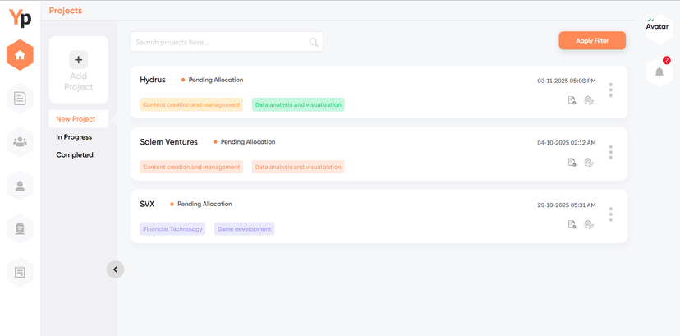Open three-dot menu for Hydrus project
This screenshot has width=680, height=336.
610,90
